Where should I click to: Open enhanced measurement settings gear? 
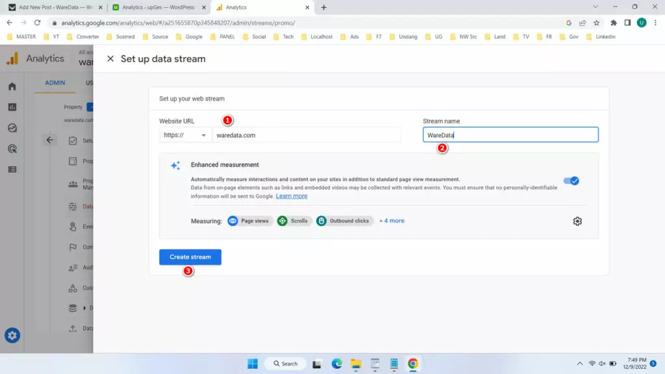[x=577, y=221]
